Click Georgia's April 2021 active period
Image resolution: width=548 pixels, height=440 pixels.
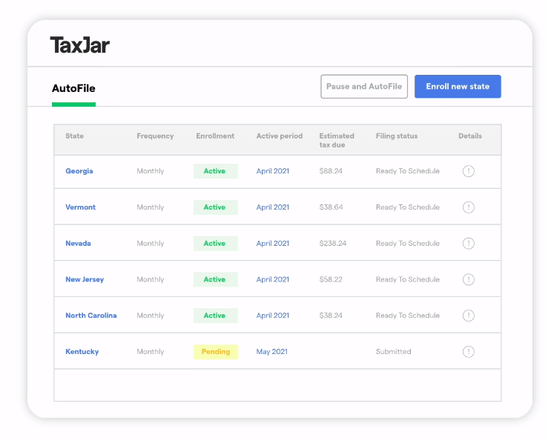pos(273,171)
